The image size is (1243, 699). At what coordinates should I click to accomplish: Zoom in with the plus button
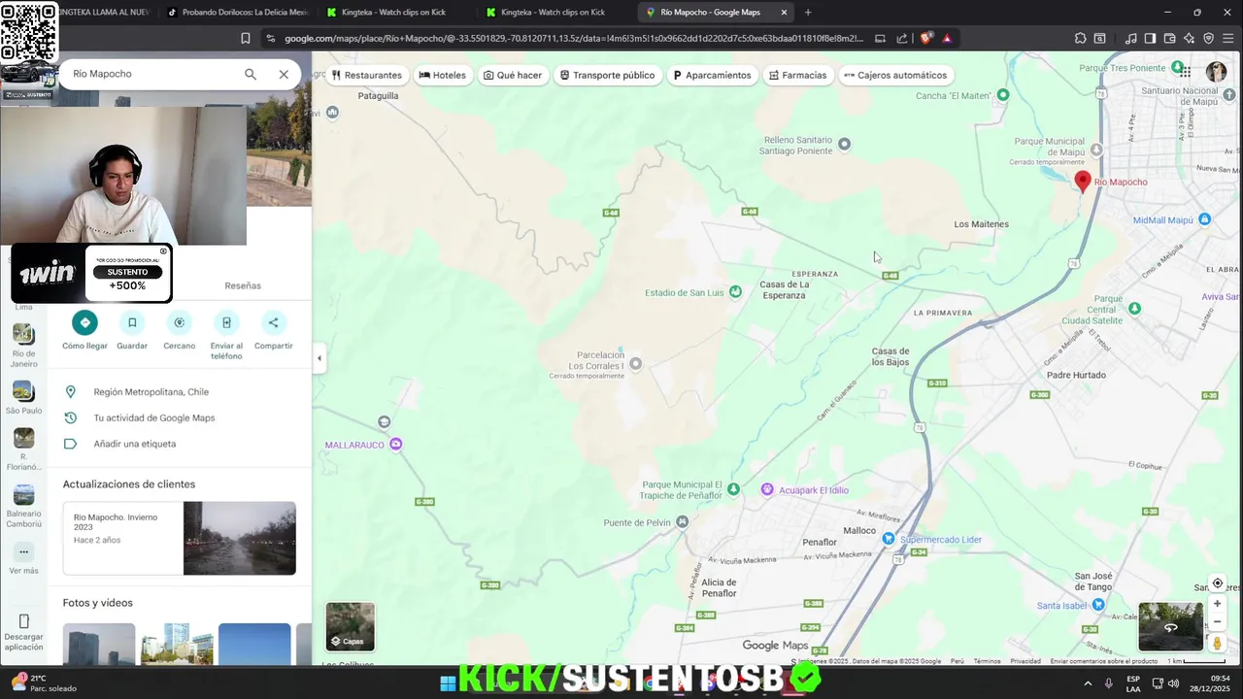point(1217,604)
